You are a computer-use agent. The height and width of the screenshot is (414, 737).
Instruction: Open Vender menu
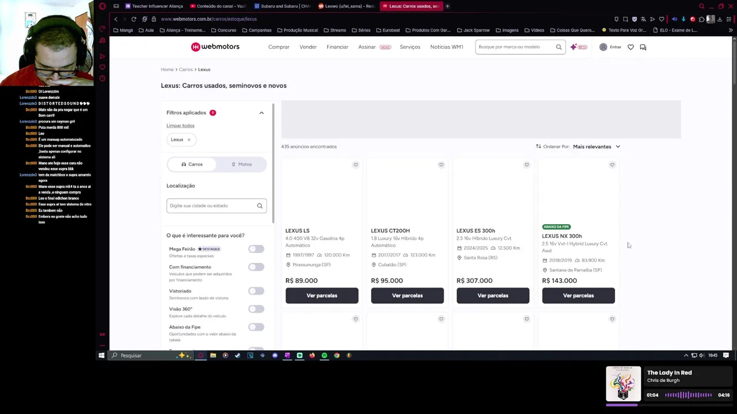(x=308, y=47)
